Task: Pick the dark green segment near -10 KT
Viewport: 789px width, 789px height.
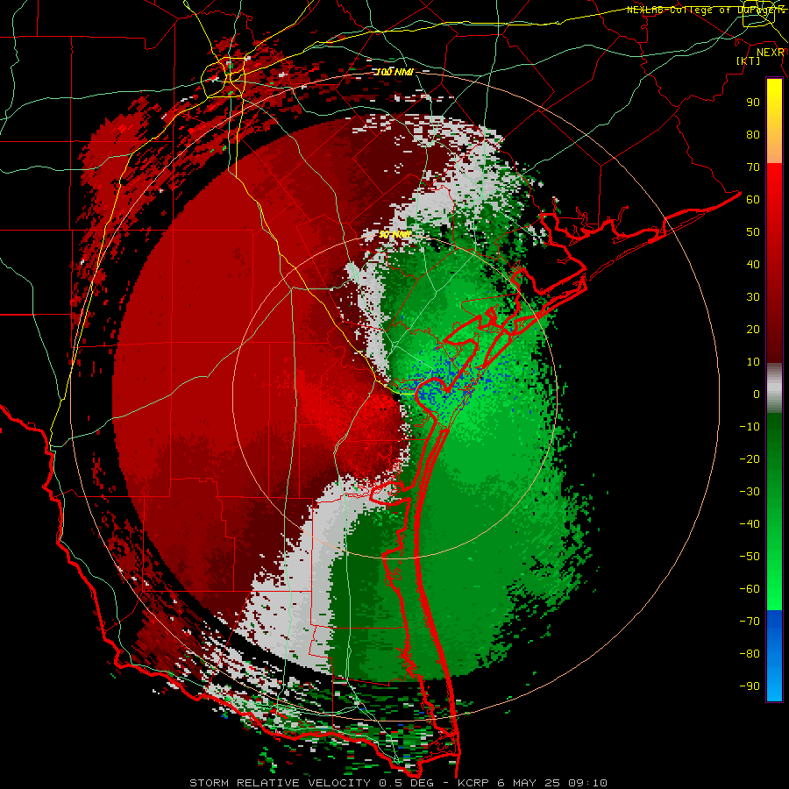Action: click(774, 428)
